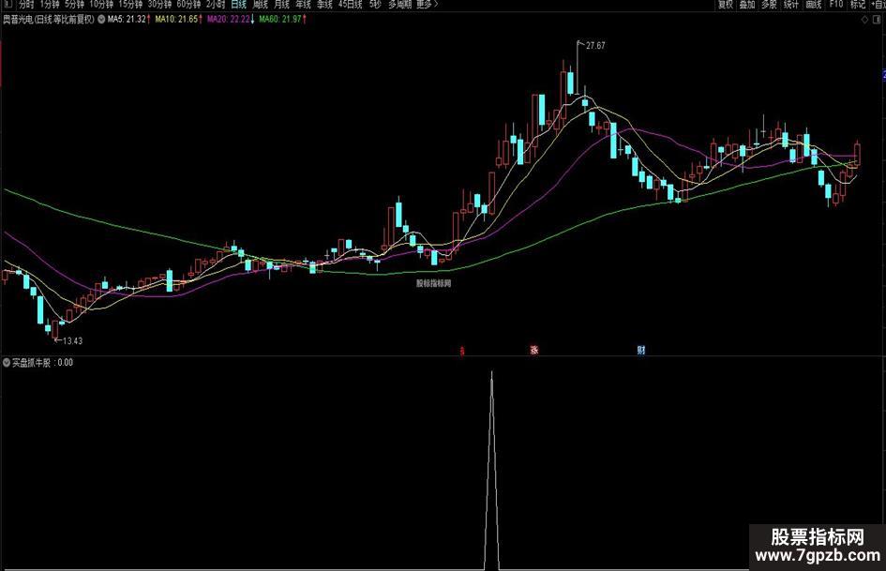Click the 画线 drawing tools button
886x571 pixels.
(x=813, y=4)
